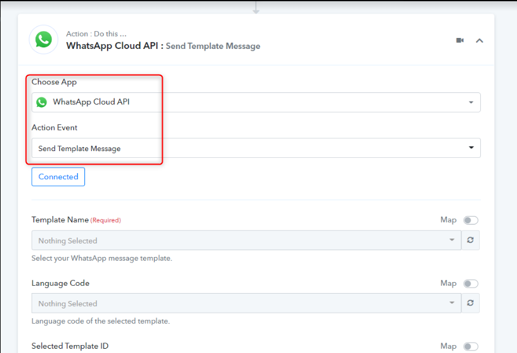Toggle Map switch for Selected Template ID
The image size is (517, 353).
(x=471, y=346)
